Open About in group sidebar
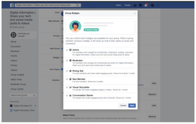Image resolution: width=196 pixels, height=124 pixels. point(13,42)
